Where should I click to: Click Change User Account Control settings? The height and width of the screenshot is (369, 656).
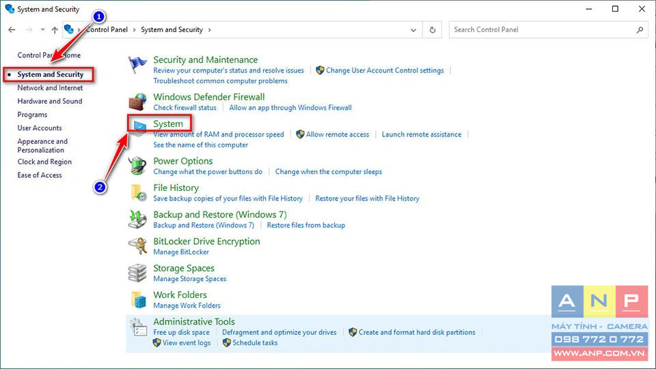coord(385,70)
